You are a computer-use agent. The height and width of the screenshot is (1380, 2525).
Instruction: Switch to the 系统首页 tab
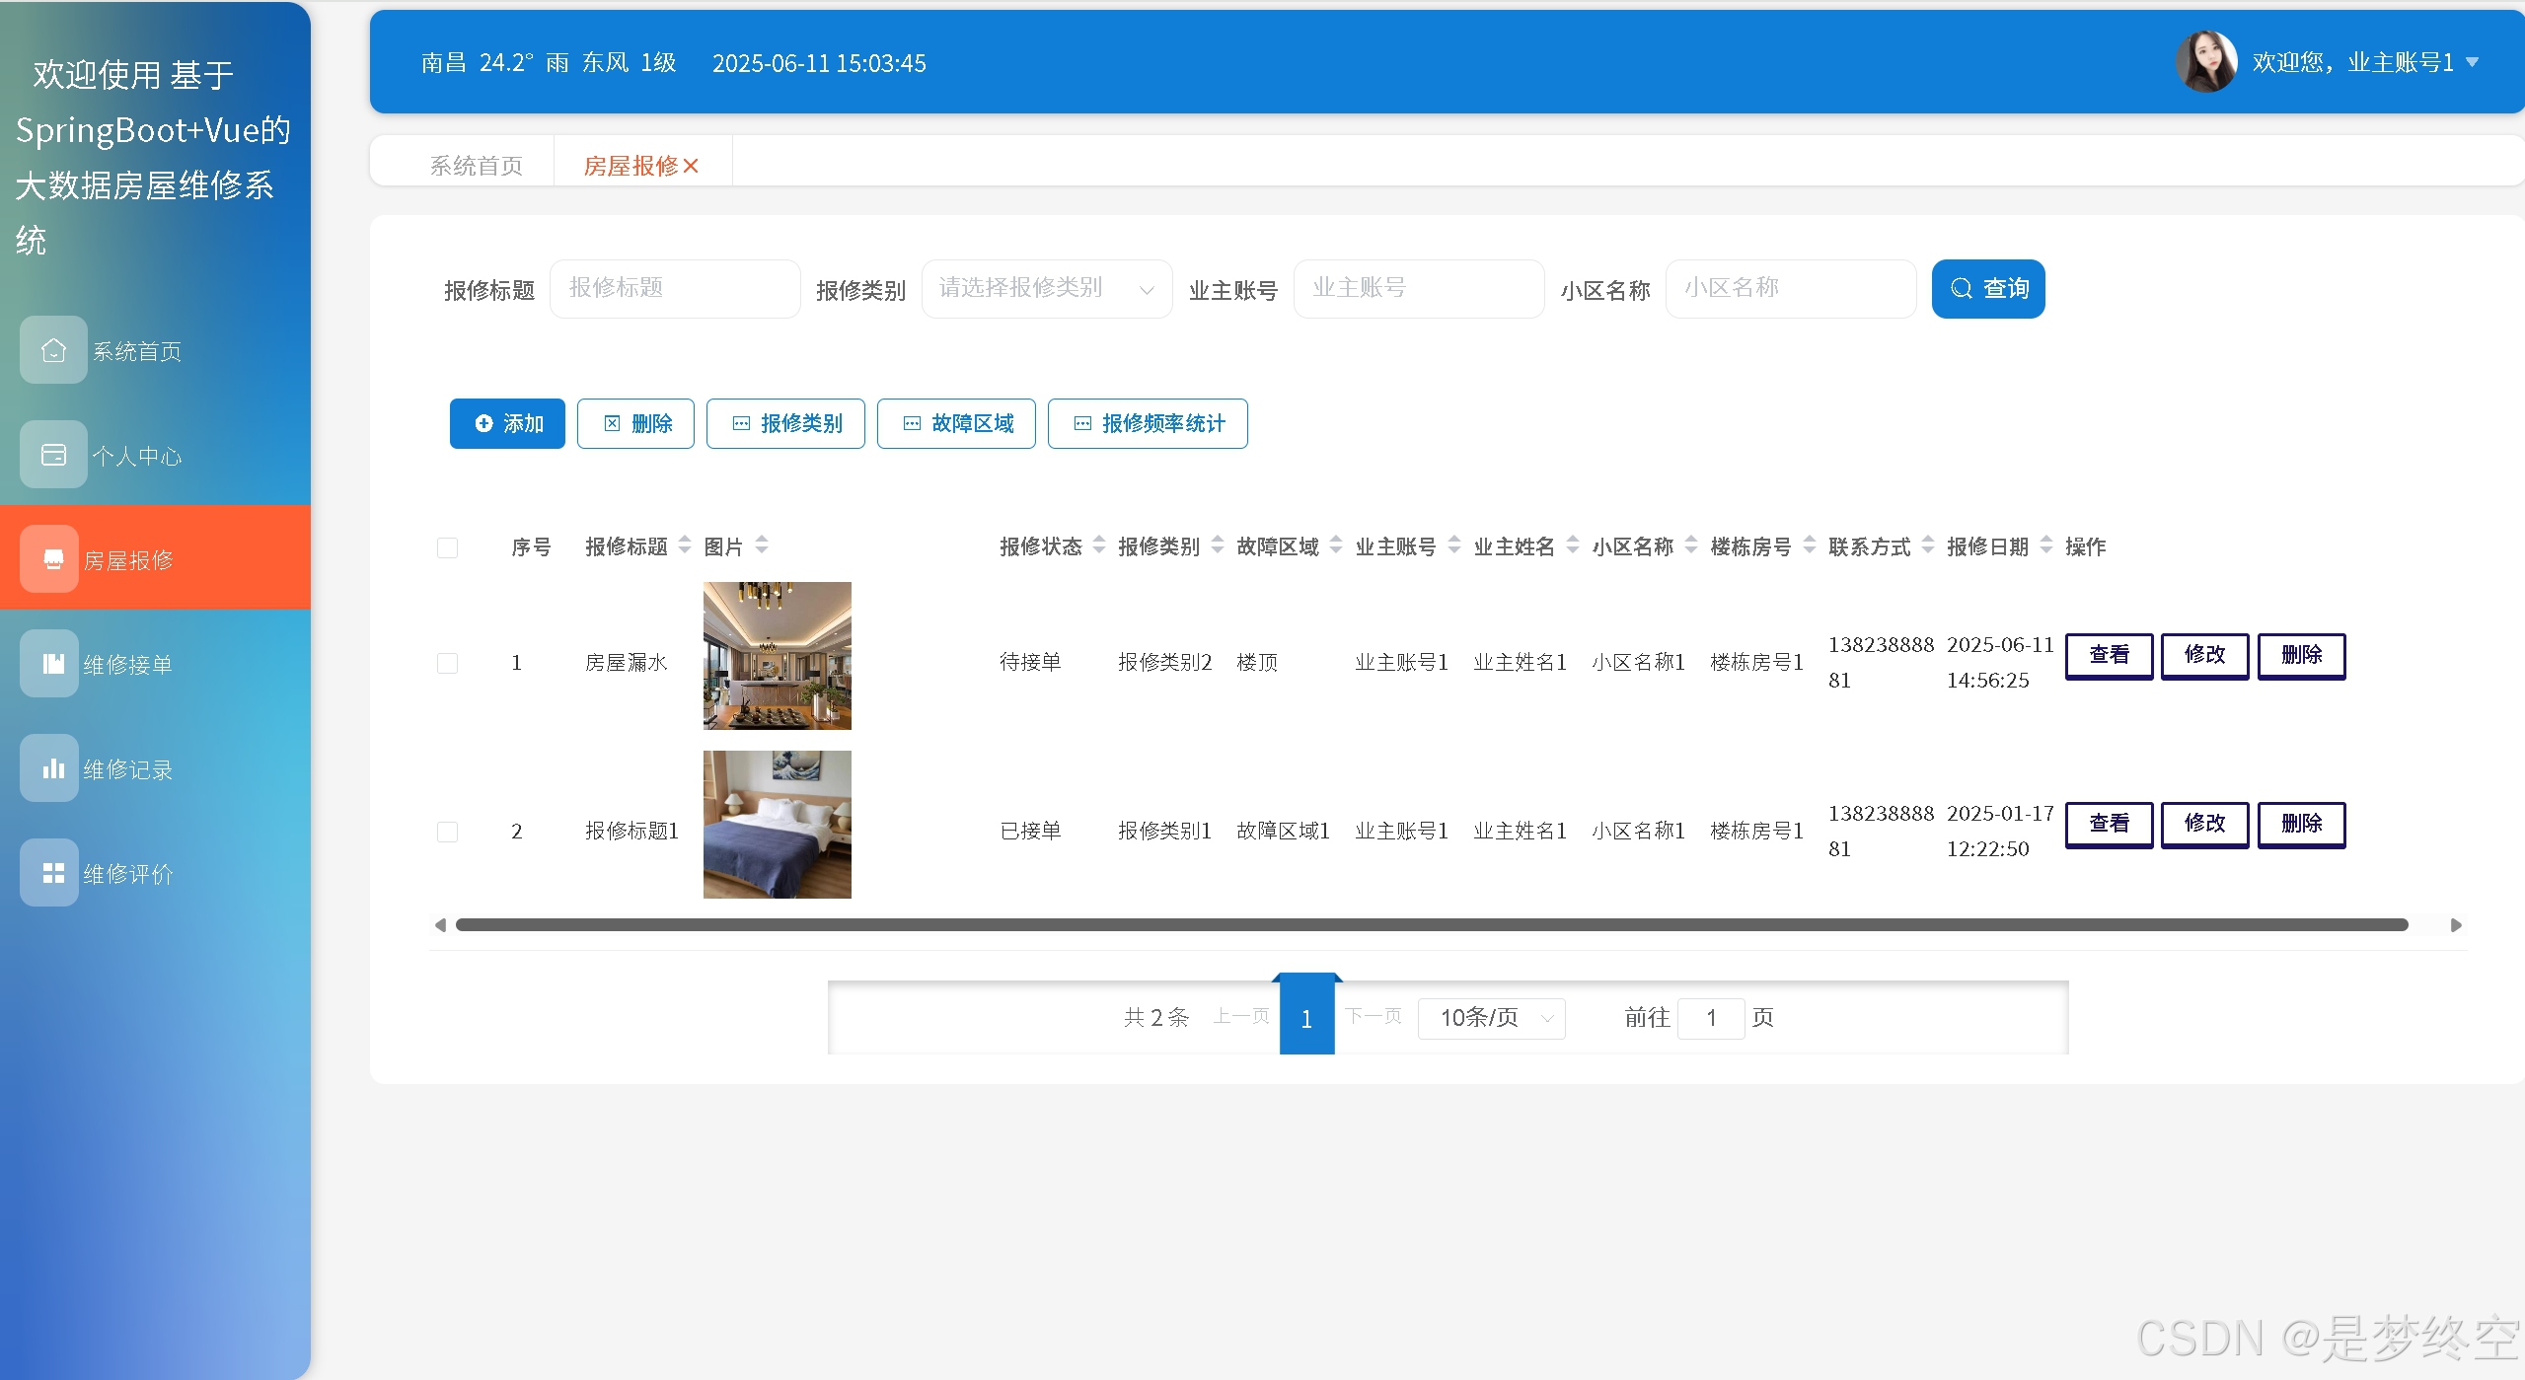(x=476, y=166)
